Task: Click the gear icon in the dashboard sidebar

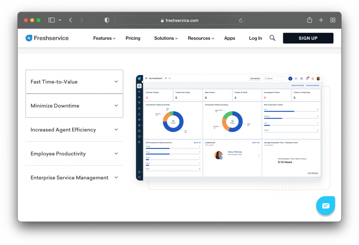Action: click(139, 142)
